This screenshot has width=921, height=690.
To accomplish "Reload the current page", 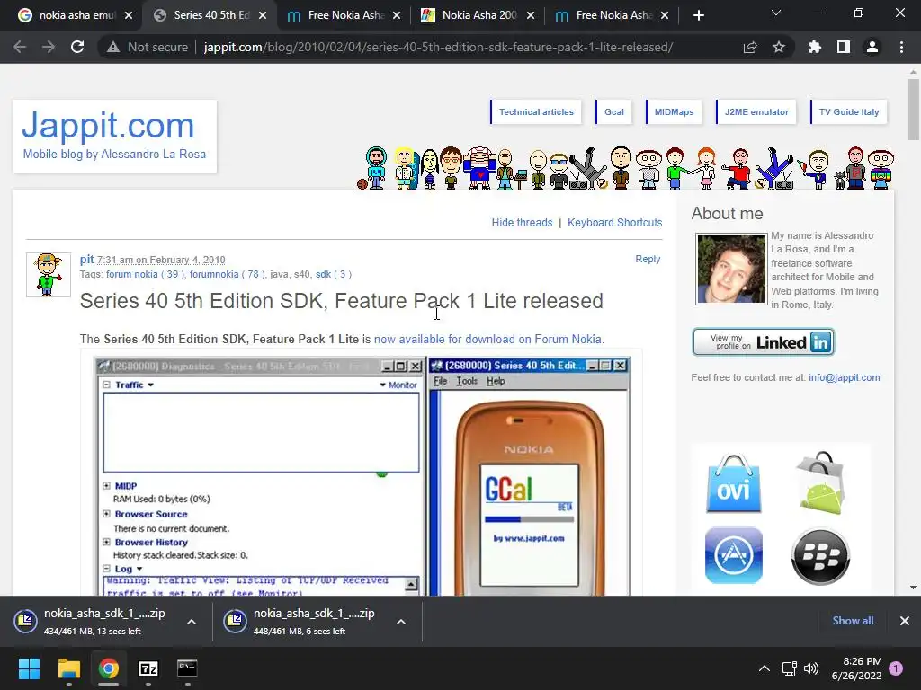I will (x=77, y=47).
